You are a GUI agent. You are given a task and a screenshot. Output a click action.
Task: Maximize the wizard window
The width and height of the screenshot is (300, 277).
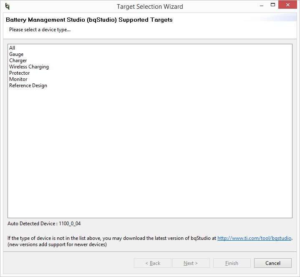273,5
